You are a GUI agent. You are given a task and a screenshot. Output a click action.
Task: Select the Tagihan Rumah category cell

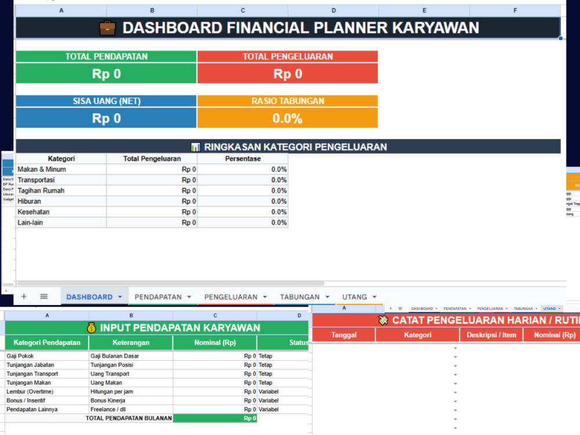[x=61, y=190]
